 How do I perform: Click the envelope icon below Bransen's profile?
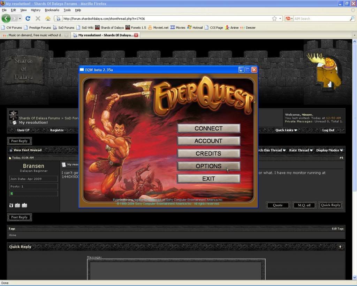tap(17, 205)
